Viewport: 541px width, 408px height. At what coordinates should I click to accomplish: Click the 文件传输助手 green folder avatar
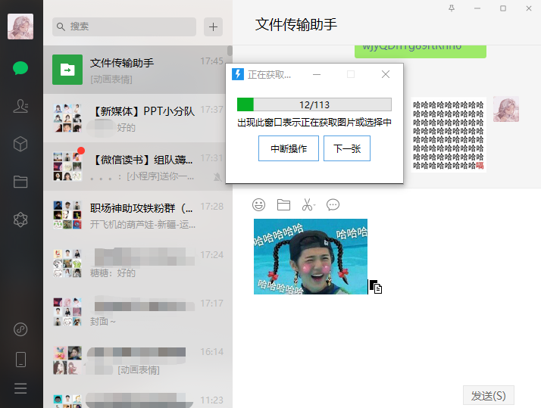67,70
